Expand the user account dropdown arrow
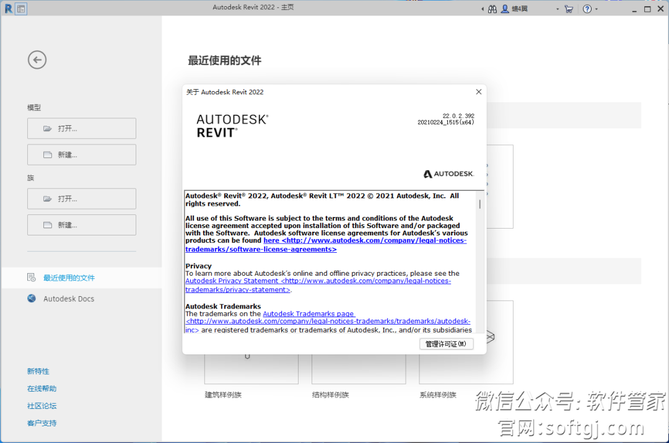 pos(557,9)
